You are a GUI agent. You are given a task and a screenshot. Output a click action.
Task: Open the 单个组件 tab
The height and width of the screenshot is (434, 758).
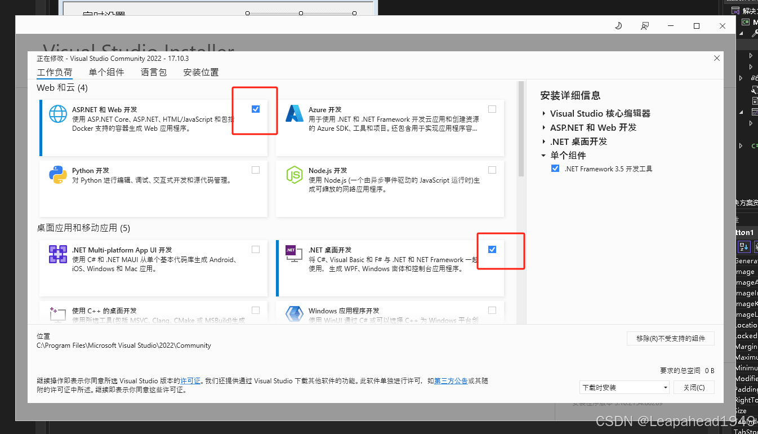tap(106, 72)
